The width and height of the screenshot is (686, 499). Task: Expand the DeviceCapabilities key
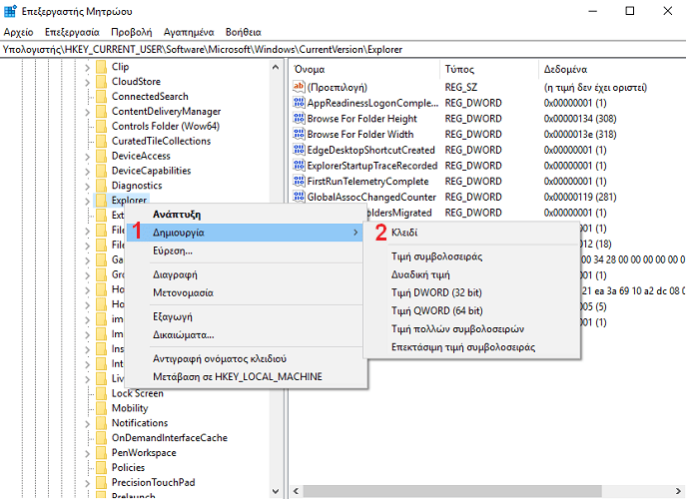(x=87, y=172)
